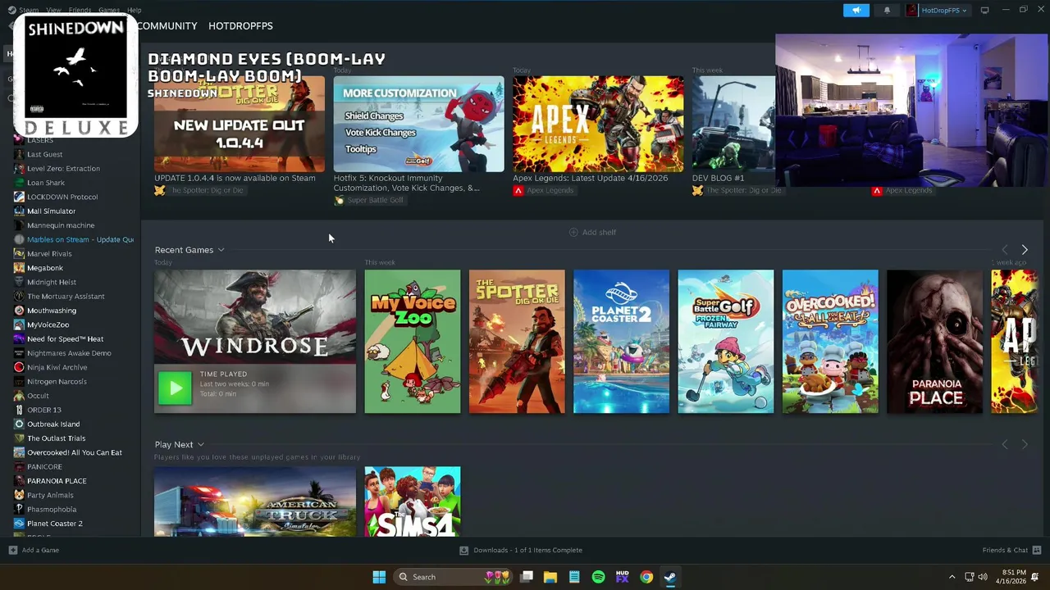Click the Party Animals dog icon

tap(19, 495)
